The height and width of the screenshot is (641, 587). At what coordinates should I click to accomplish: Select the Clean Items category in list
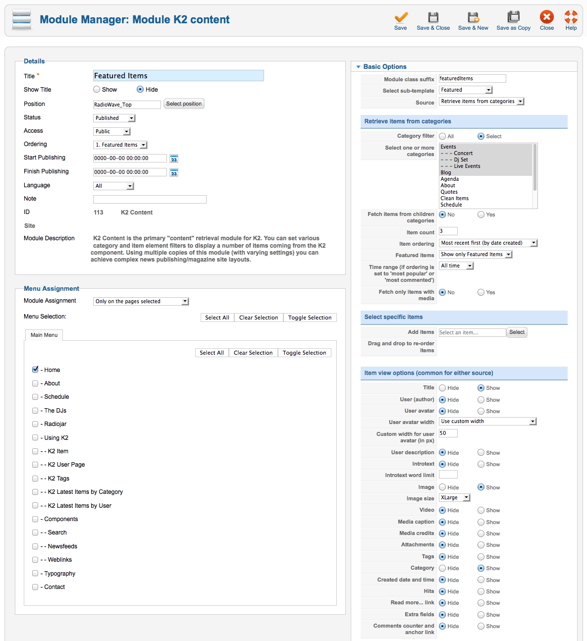[486, 199]
